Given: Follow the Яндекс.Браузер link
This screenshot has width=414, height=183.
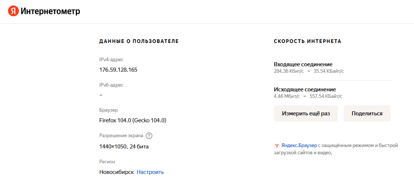Looking at the screenshot, I should [x=299, y=146].
